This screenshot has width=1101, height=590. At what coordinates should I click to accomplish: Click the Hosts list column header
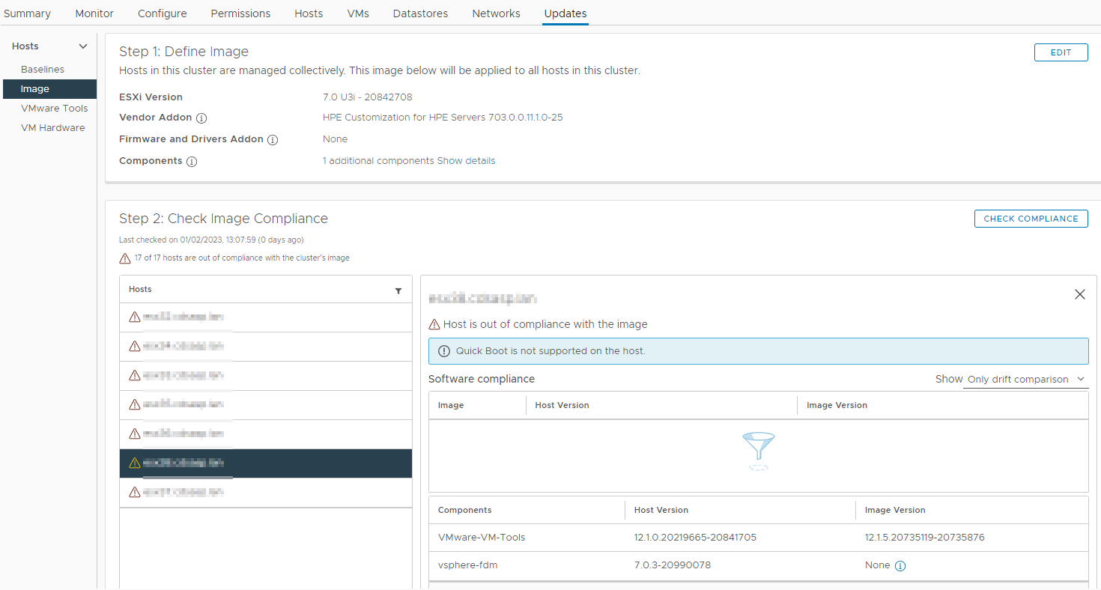click(x=140, y=290)
